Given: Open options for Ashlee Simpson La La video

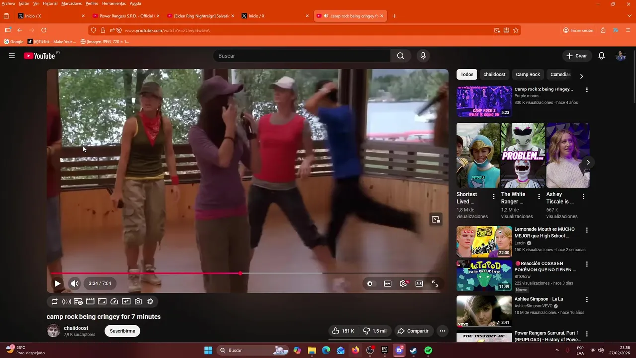Looking at the screenshot, I should tap(587, 300).
